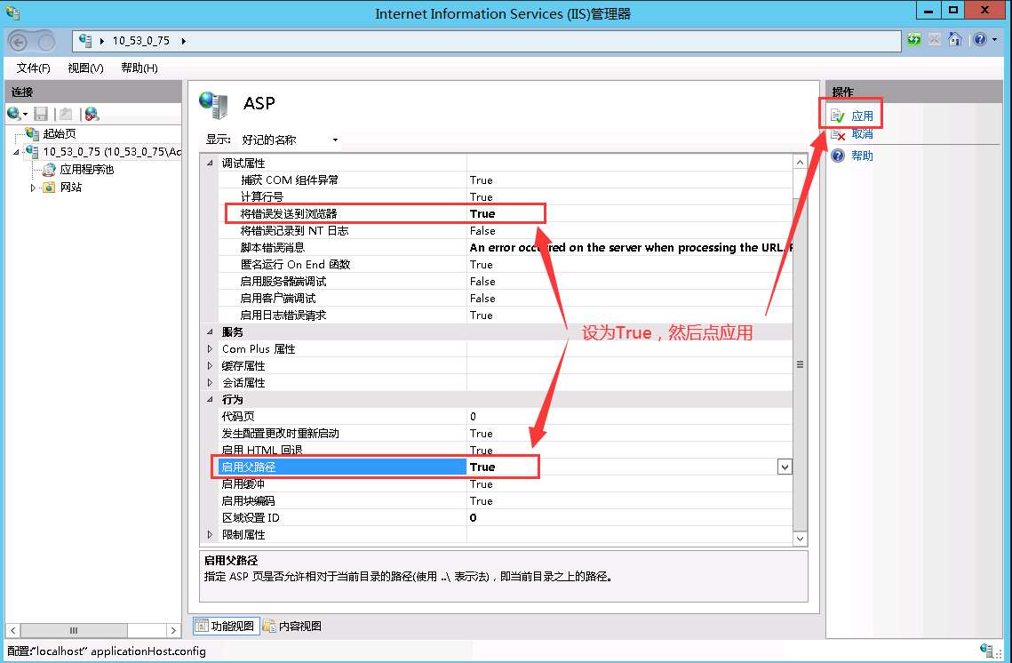Open the 启用父路径 value dropdown
The height and width of the screenshot is (663, 1012).
coord(783,467)
